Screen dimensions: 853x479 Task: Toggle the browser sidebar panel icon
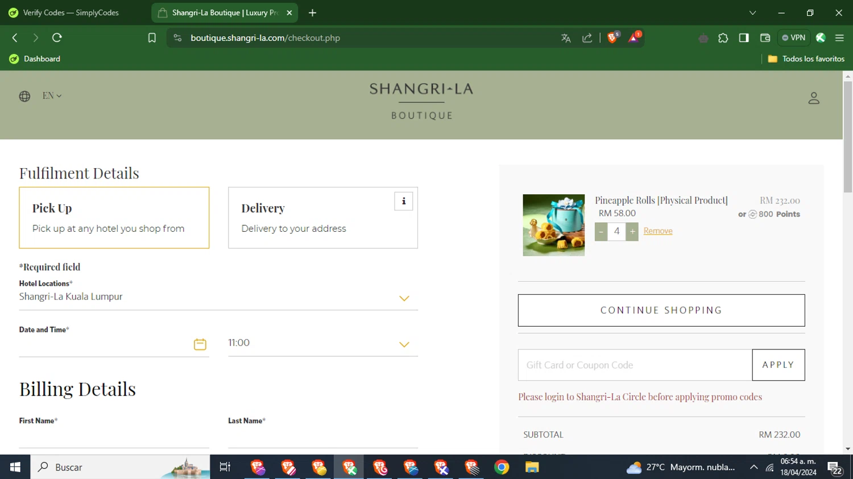pos(744,38)
